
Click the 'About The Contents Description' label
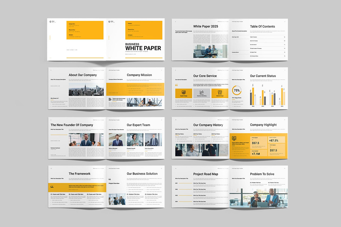pos(240,31)
